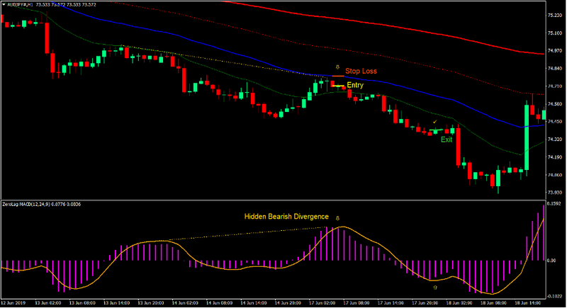Image resolution: width=567 pixels, height=308 pixels.
Task: Click the large green candle at right
Action: [527, 138]
